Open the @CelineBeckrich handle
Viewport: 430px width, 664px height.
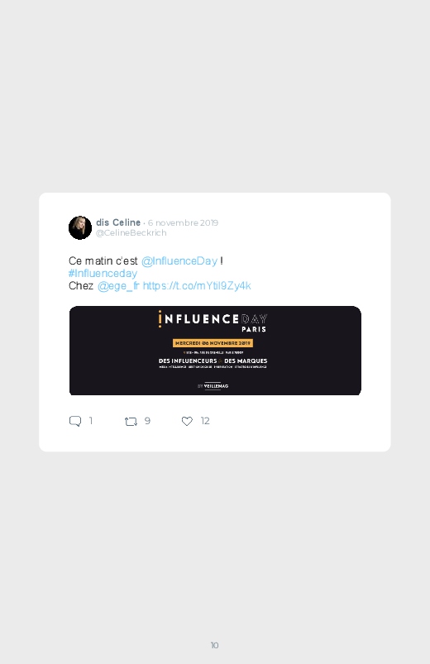(x=131, y=233)
